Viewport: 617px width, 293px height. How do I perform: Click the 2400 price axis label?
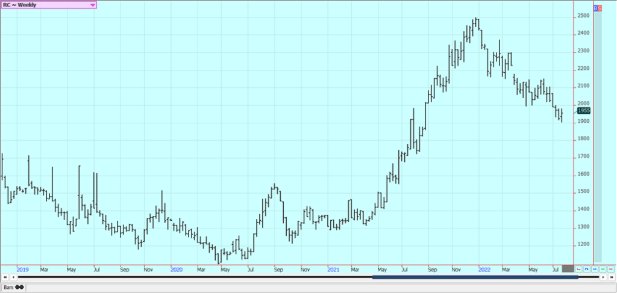tap(583, 33)
